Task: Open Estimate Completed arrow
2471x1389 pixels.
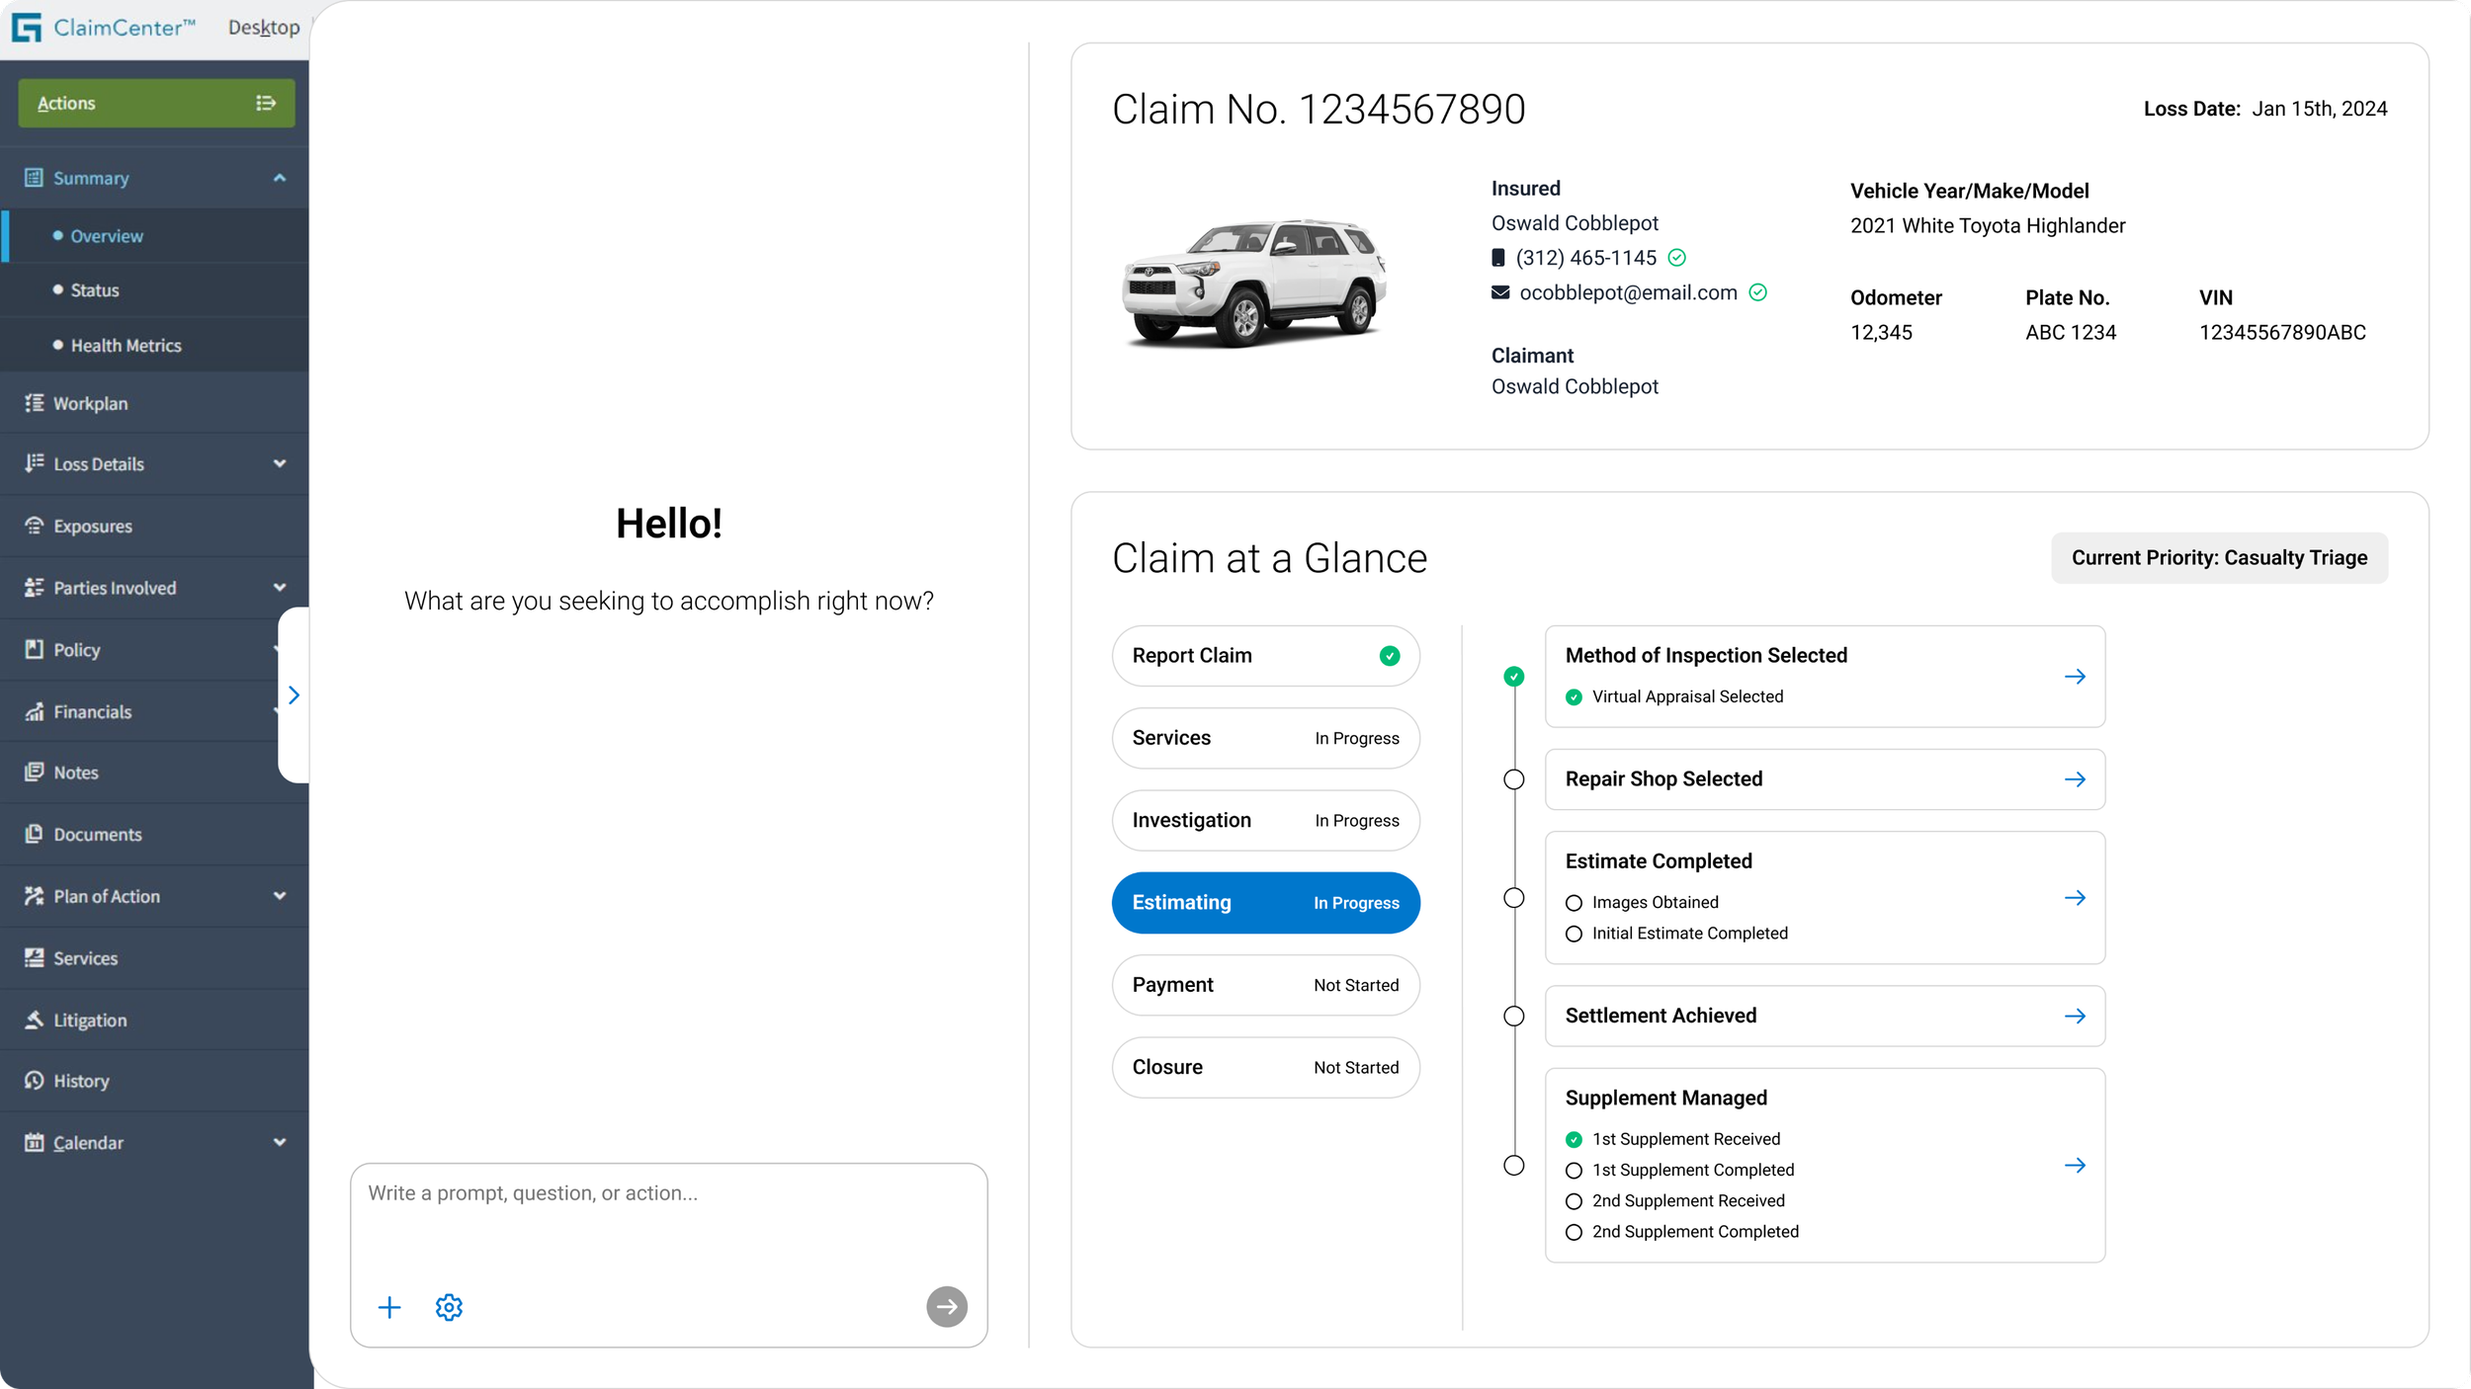Action: click(x=2075, y=898)
